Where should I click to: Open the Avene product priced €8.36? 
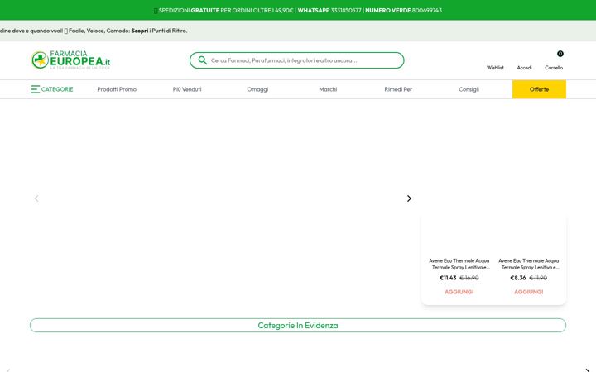pos(529,264)
